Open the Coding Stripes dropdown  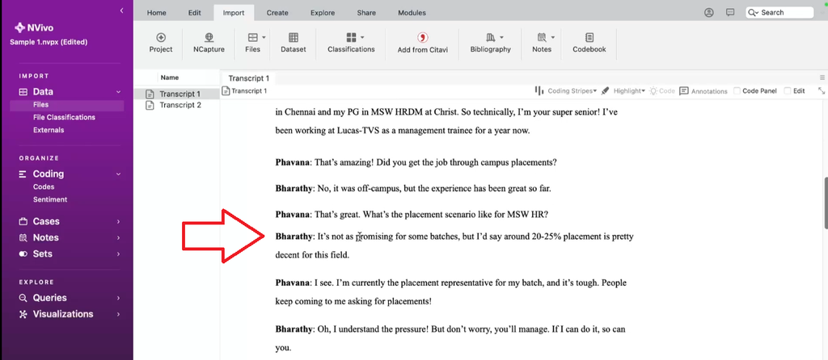coord(595,90)
